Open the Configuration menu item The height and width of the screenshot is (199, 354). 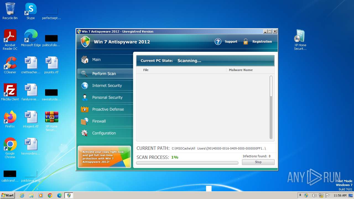point(105,133)
